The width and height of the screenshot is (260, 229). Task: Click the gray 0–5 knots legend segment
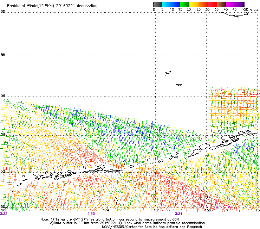[x=157, y=4]
